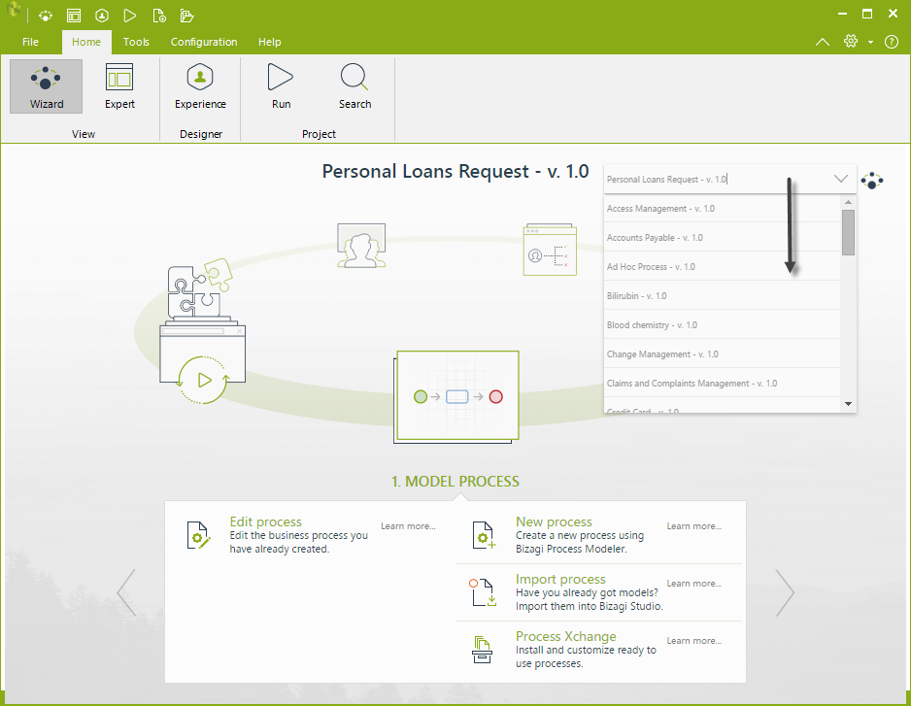The width and height of the screenshot is (911, 706).
Task: Select Accounts Payable - v. 1.0
Action: tap(723, 237)
